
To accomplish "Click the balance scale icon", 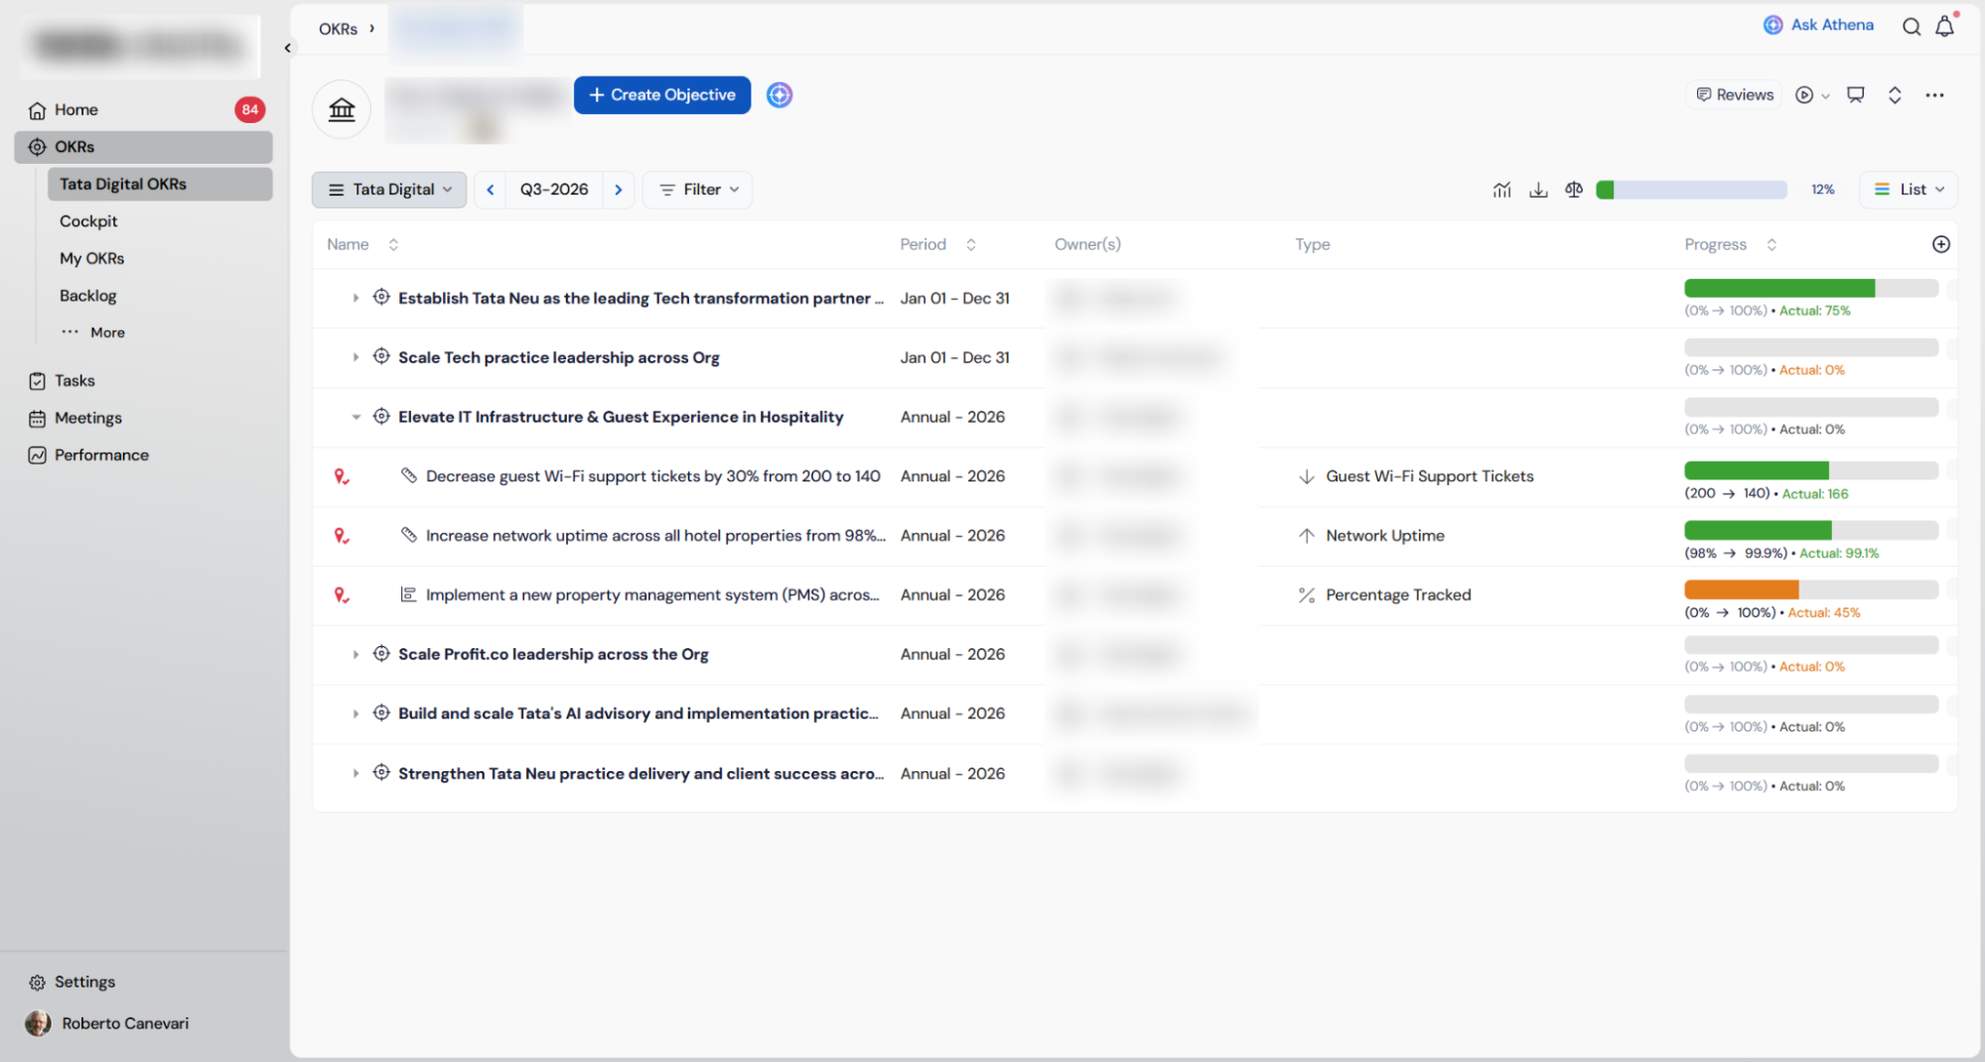I will coord(1574,190).
